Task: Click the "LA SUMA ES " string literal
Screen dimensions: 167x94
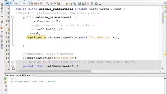Action: [x=101, y=38]
